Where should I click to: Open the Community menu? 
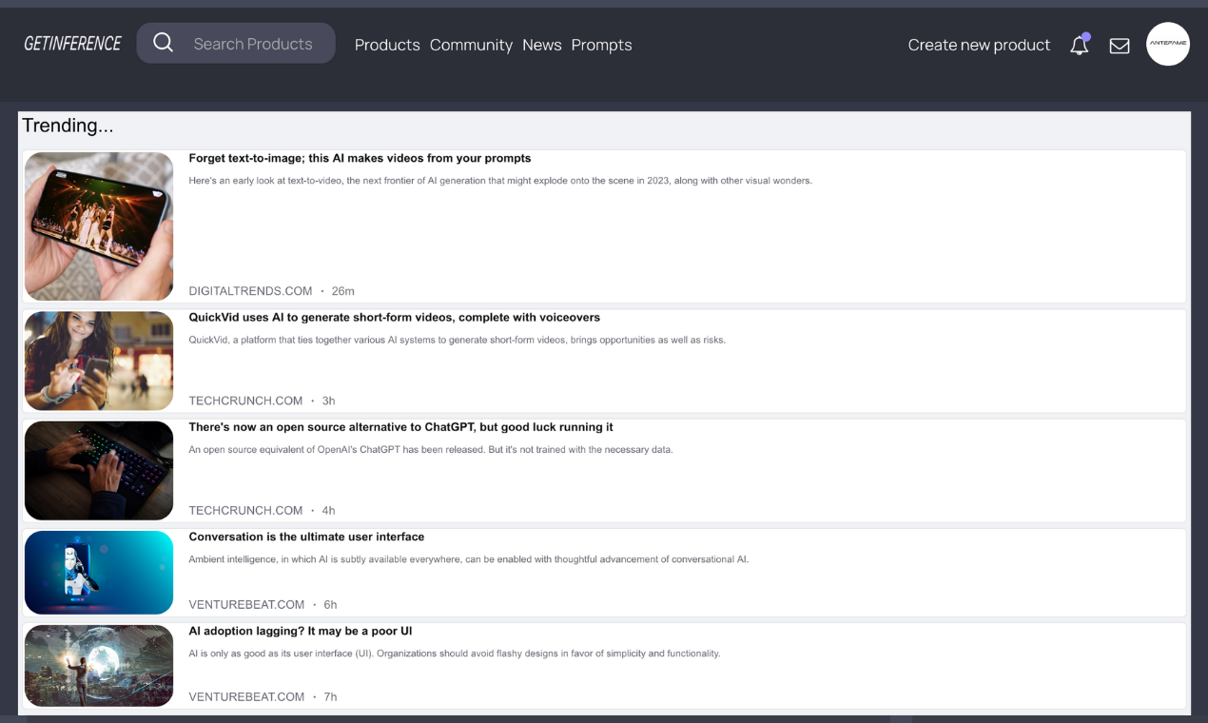pos(471,45)
